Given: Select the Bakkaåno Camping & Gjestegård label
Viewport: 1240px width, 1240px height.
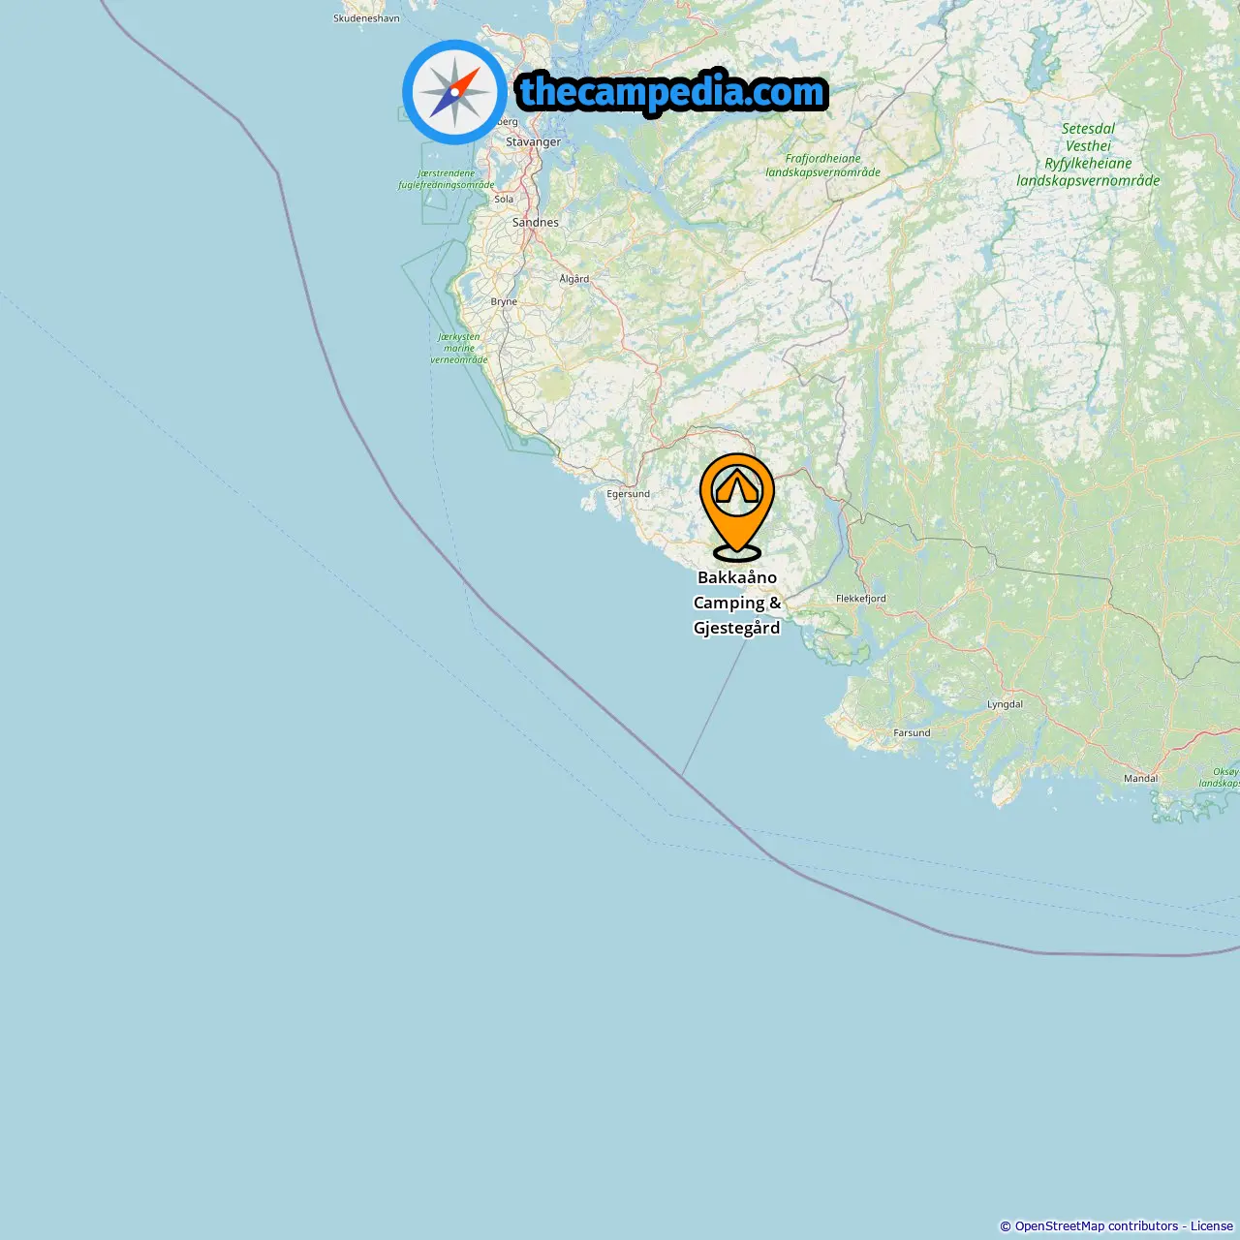Looking at the screenshot, I should tap(737, 603).
